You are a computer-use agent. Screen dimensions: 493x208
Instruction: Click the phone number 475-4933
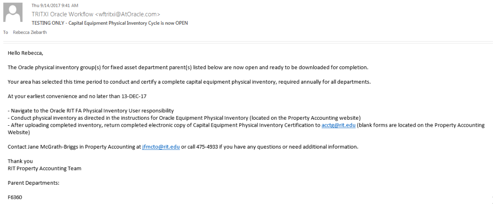coord(211,147)
